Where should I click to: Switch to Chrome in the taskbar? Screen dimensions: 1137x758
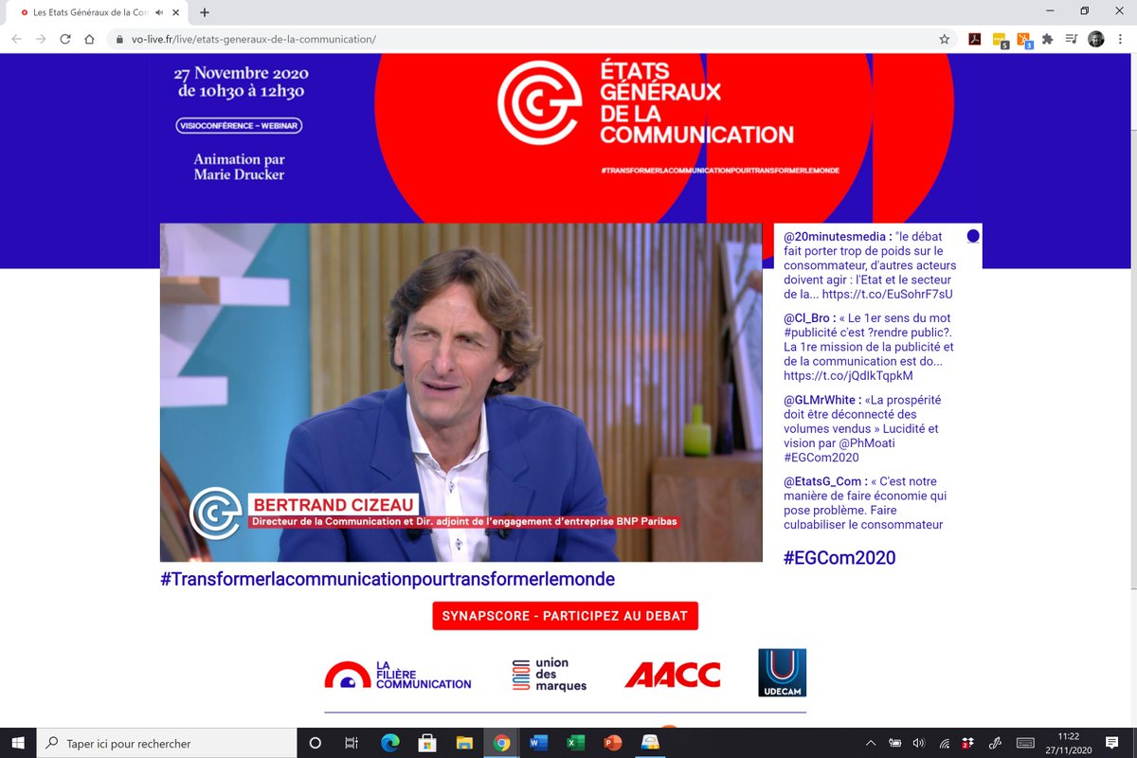pos(501,743)
